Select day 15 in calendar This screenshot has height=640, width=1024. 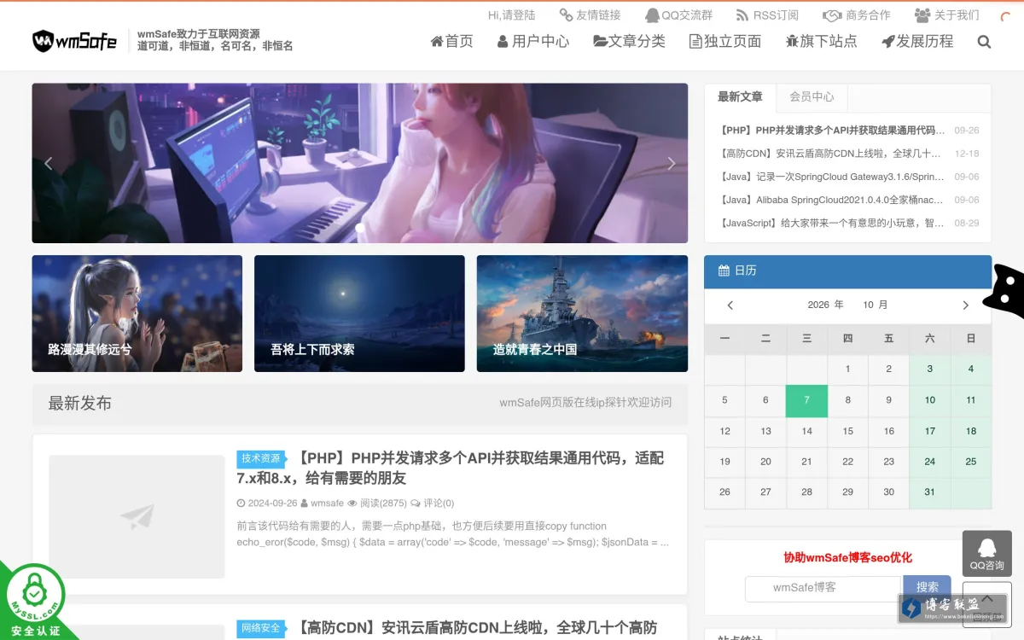point(847,431)
